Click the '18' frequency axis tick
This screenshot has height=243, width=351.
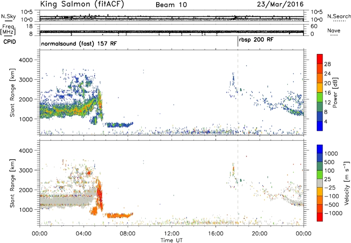(30, 26)
